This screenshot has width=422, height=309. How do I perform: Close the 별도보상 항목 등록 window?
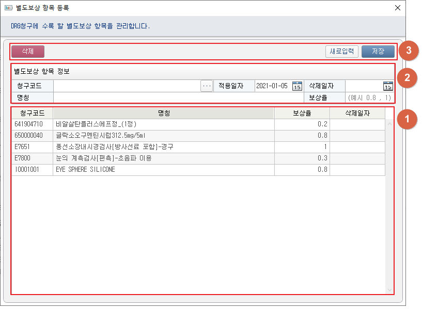397,8
